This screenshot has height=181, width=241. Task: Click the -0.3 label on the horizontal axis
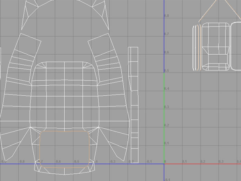point(112,162)
